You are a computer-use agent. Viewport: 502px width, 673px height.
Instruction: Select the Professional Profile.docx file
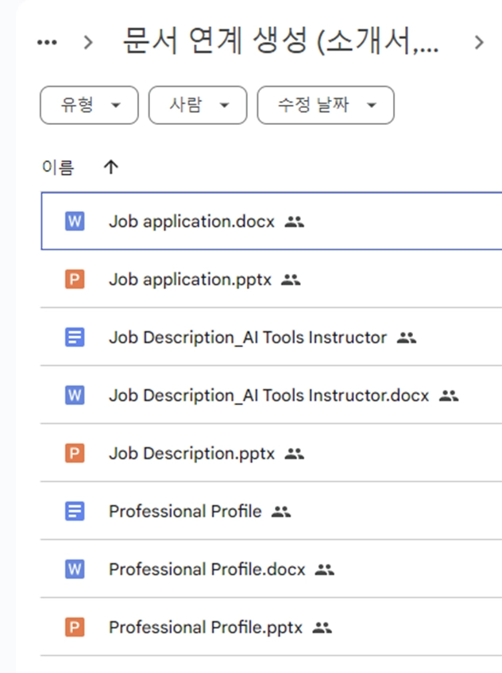click(x=207, y=570)
